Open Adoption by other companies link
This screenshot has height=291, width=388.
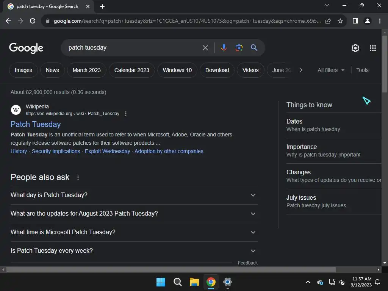coord(169,151)
